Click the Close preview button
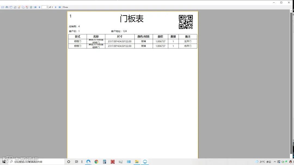Viewport: 294px width, 165px height. [x=65, y=7]
